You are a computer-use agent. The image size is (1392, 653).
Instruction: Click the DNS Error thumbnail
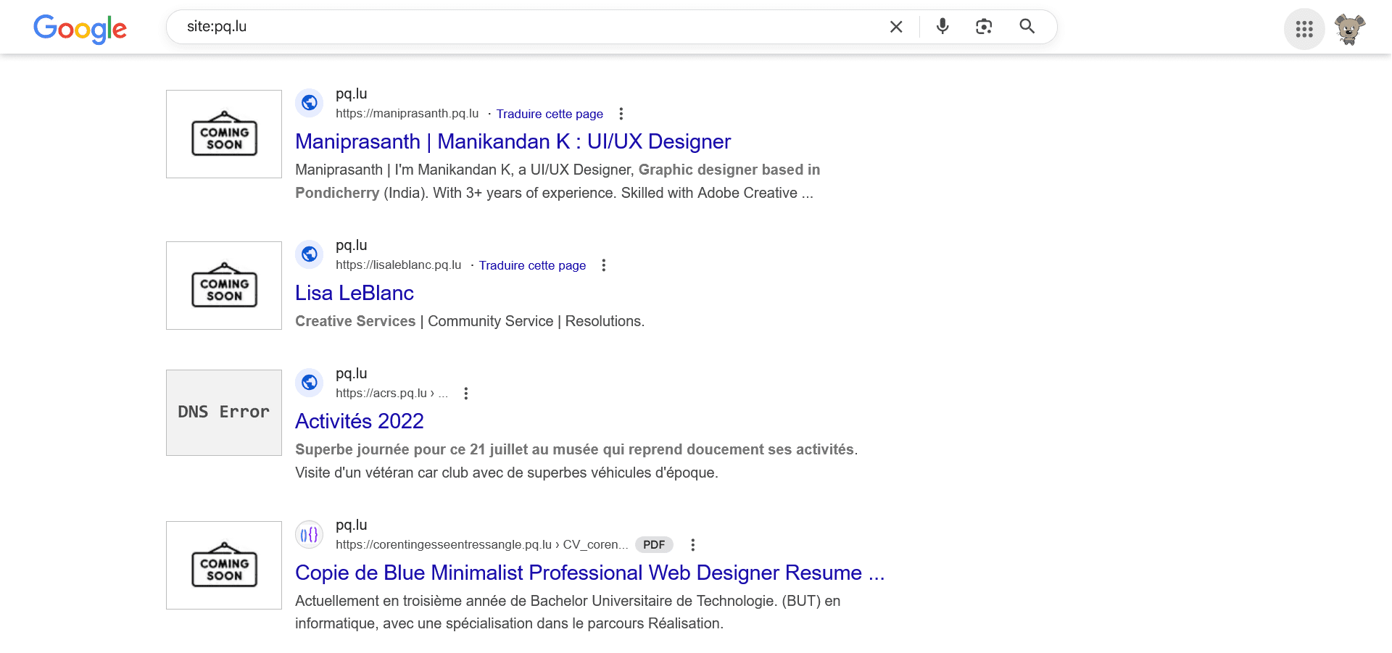coord(224,413)
